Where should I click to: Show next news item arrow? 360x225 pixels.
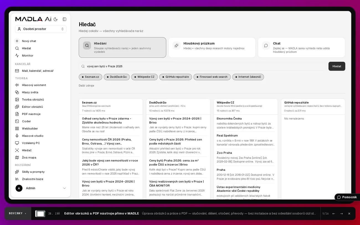point(341,214)
